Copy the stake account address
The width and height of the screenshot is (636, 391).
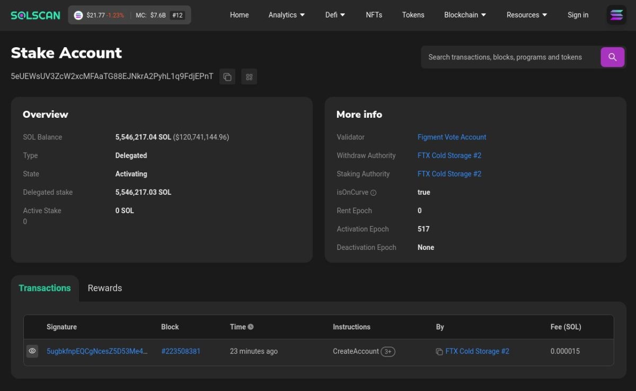pyautogui.click(x=227, y=77)
